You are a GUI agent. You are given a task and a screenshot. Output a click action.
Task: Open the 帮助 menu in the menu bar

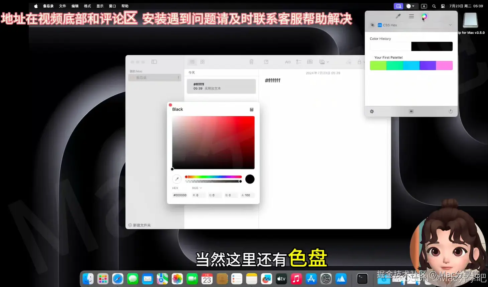tap(125, 6)
